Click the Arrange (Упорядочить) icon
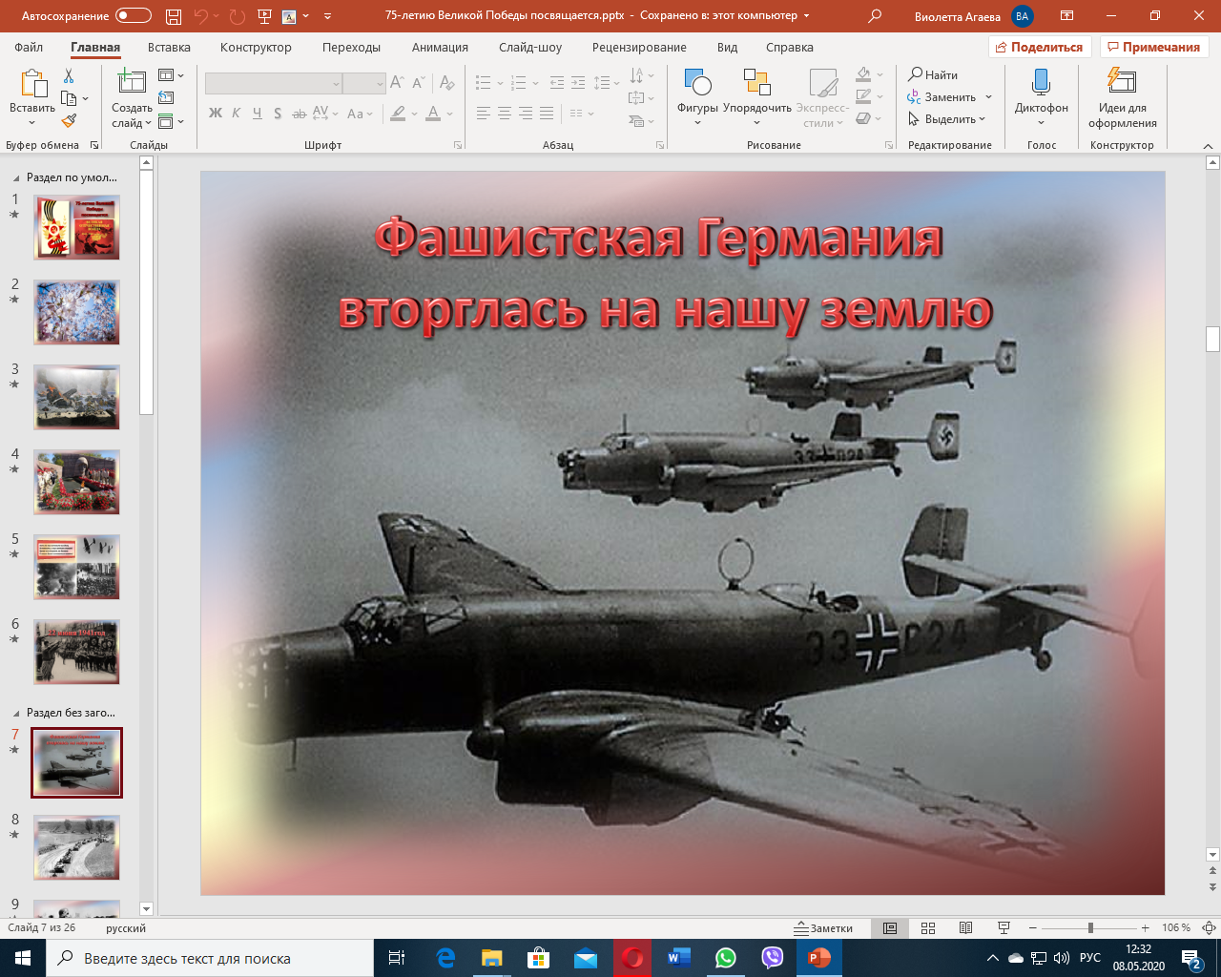Screen dimensions: 1221x977 point(756,84)
